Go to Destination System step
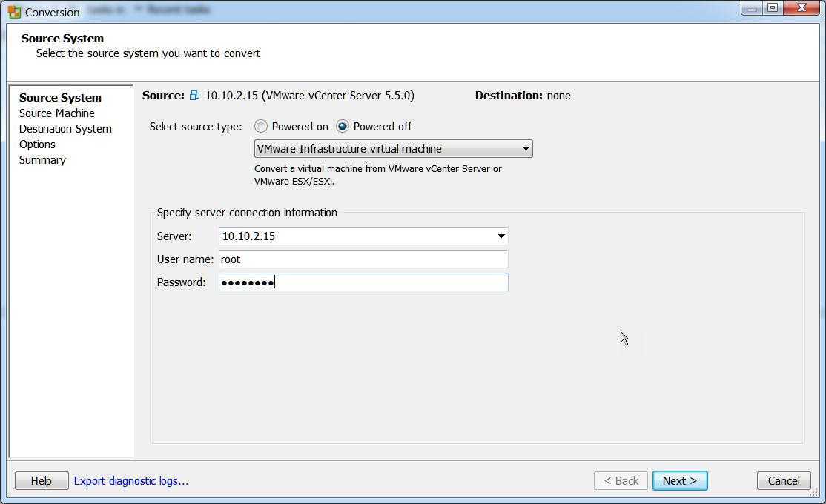 (x=65, y=129)
